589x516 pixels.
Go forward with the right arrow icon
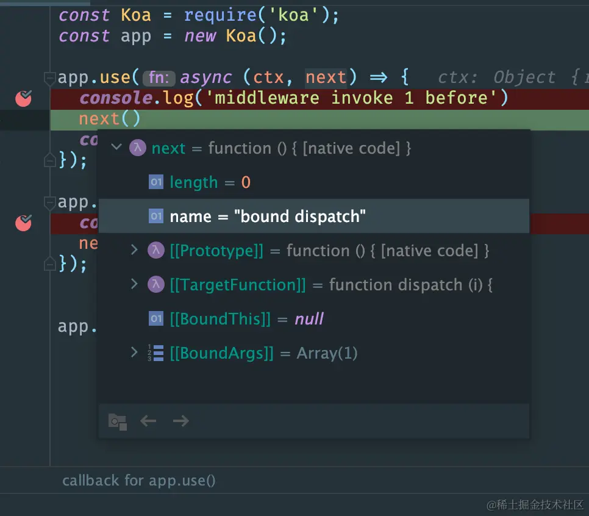[x=180, y=421]
